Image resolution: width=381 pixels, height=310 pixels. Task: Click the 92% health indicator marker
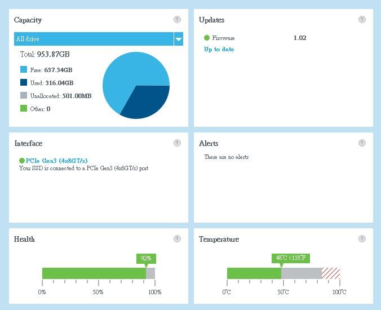point(146,259)
